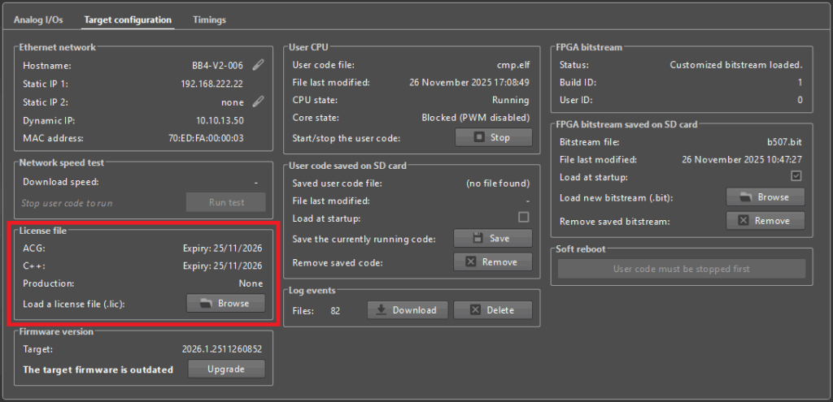Upgrade the outdated target firmware

(x=226, y=370)
